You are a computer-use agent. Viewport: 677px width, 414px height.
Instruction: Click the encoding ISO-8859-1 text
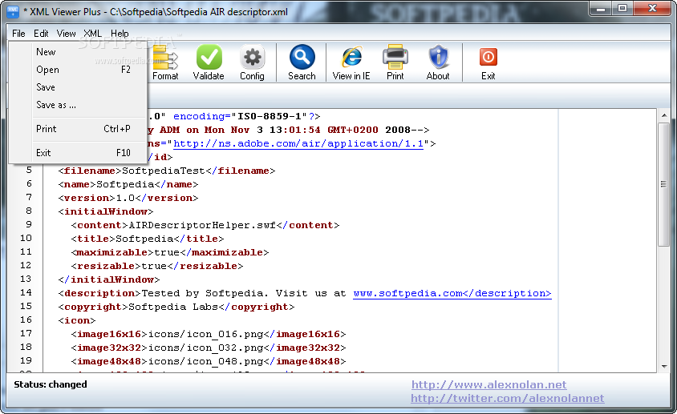[240, 116]
